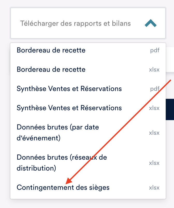The height and width of the screenshot is (208, 174).
Task: Click pdf tag next to Synthèse Ventes et Réservations
Action: 155,89
